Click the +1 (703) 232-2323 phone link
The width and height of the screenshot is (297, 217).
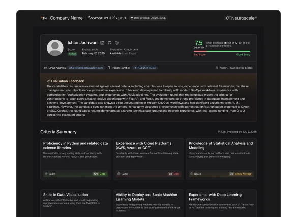[144, 68]
